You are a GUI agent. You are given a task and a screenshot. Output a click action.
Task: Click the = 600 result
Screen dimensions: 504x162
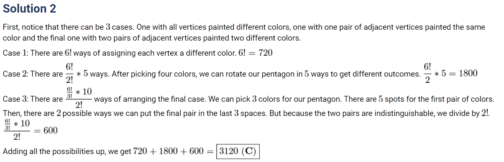click(x=46, y=130)
